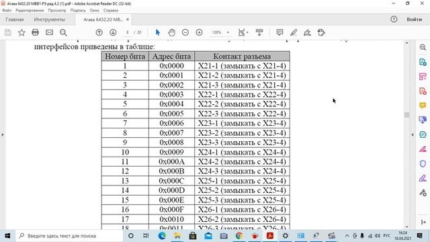The image size is (430, 242).
Task: Go to next page arrow down icon
Action: 113,32
